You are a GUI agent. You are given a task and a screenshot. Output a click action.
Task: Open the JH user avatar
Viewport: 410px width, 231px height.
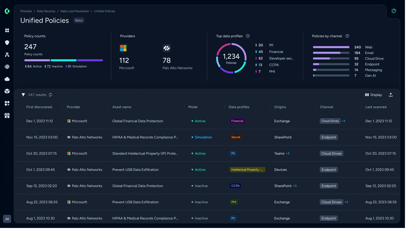(7, 222)
